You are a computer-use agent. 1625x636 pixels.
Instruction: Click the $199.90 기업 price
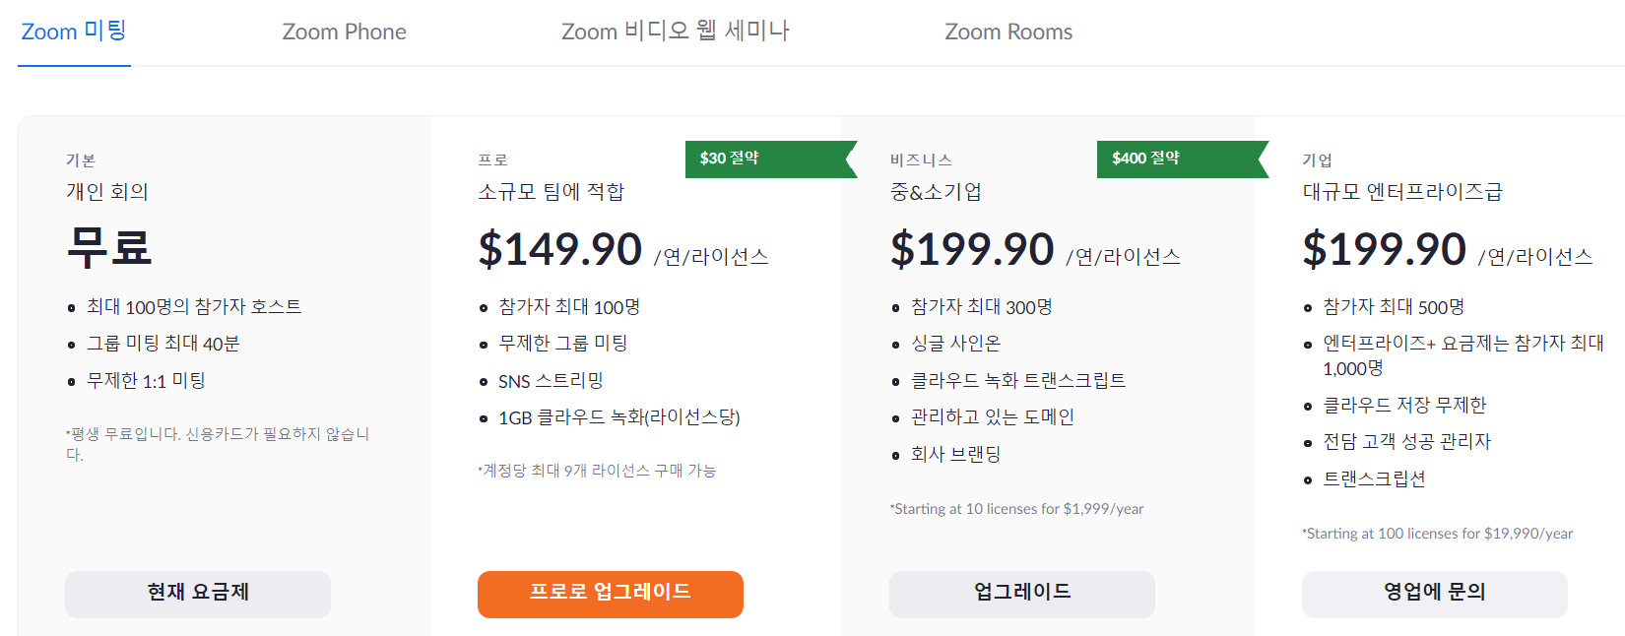[1384, 249]
